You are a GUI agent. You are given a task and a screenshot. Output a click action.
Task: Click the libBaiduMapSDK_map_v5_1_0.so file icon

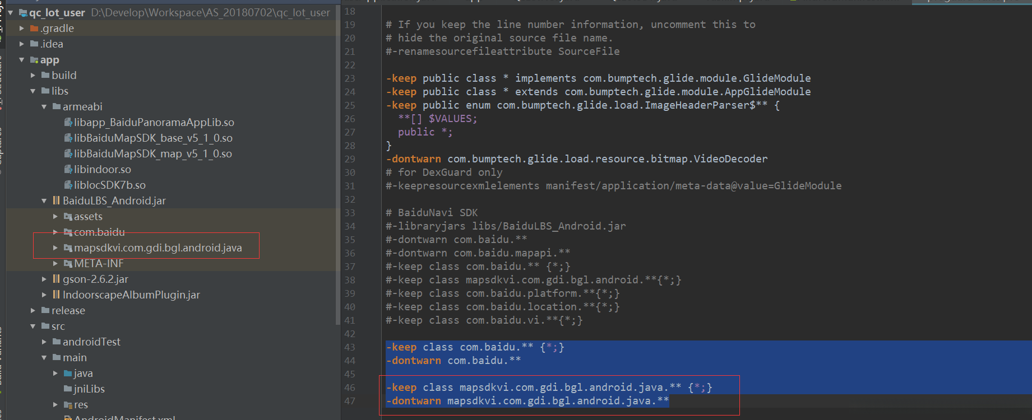coord(68,153)
